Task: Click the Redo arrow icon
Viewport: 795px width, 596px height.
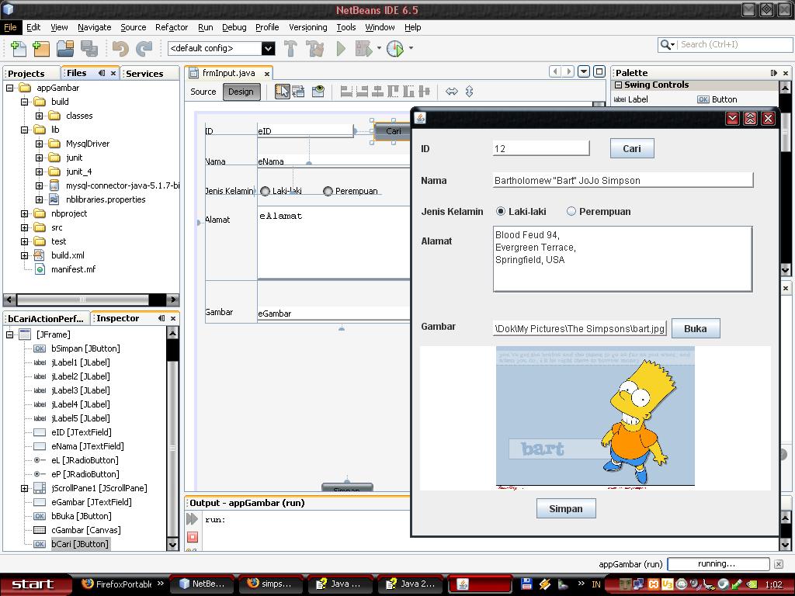Action: [144, 48]
